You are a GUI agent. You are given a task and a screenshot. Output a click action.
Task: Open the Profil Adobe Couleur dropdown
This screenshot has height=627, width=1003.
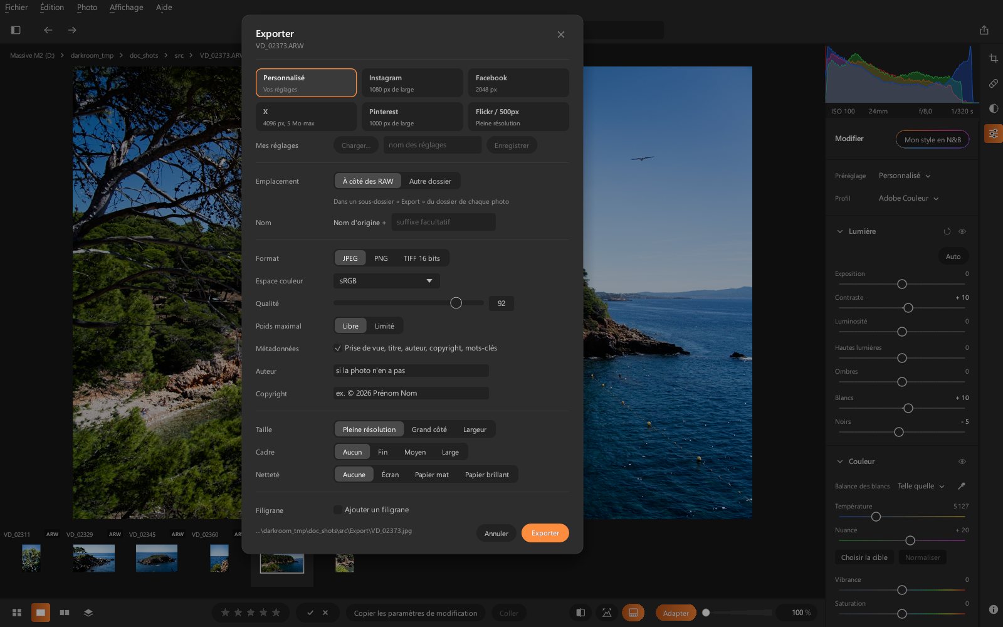pyautogui.click(x=908, y=198)
